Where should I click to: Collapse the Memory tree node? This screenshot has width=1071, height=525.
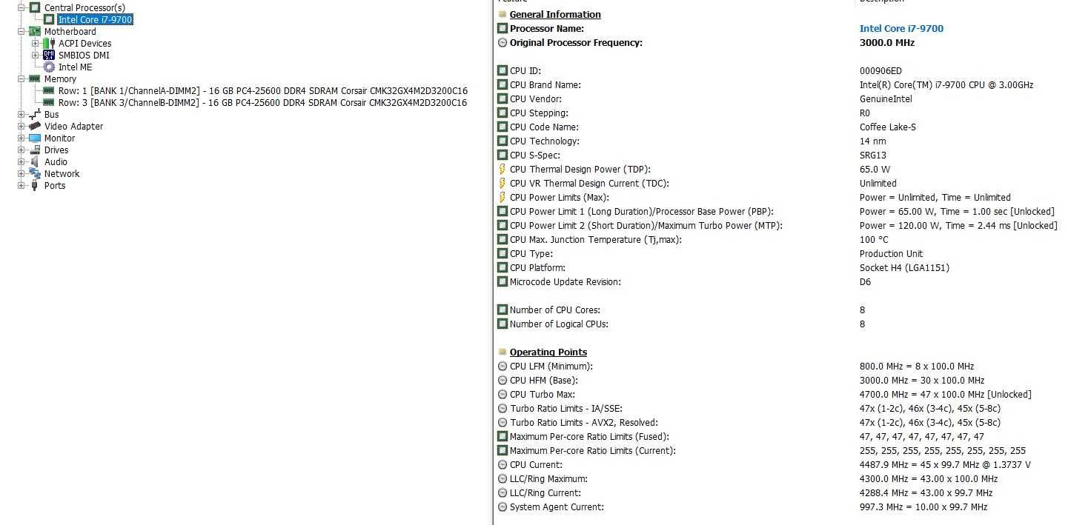21,78
